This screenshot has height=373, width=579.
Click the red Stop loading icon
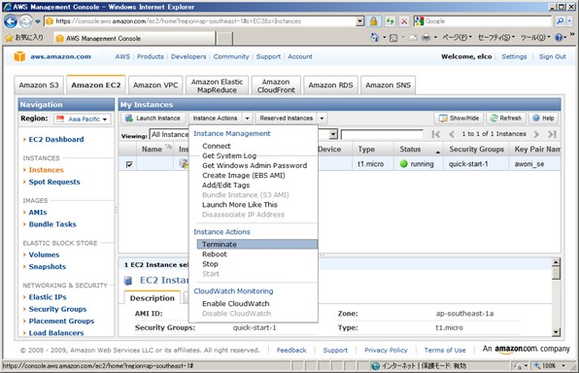pos(404,21)
